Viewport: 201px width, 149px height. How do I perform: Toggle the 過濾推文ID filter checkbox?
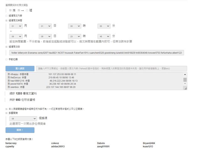tap(6, 47)
